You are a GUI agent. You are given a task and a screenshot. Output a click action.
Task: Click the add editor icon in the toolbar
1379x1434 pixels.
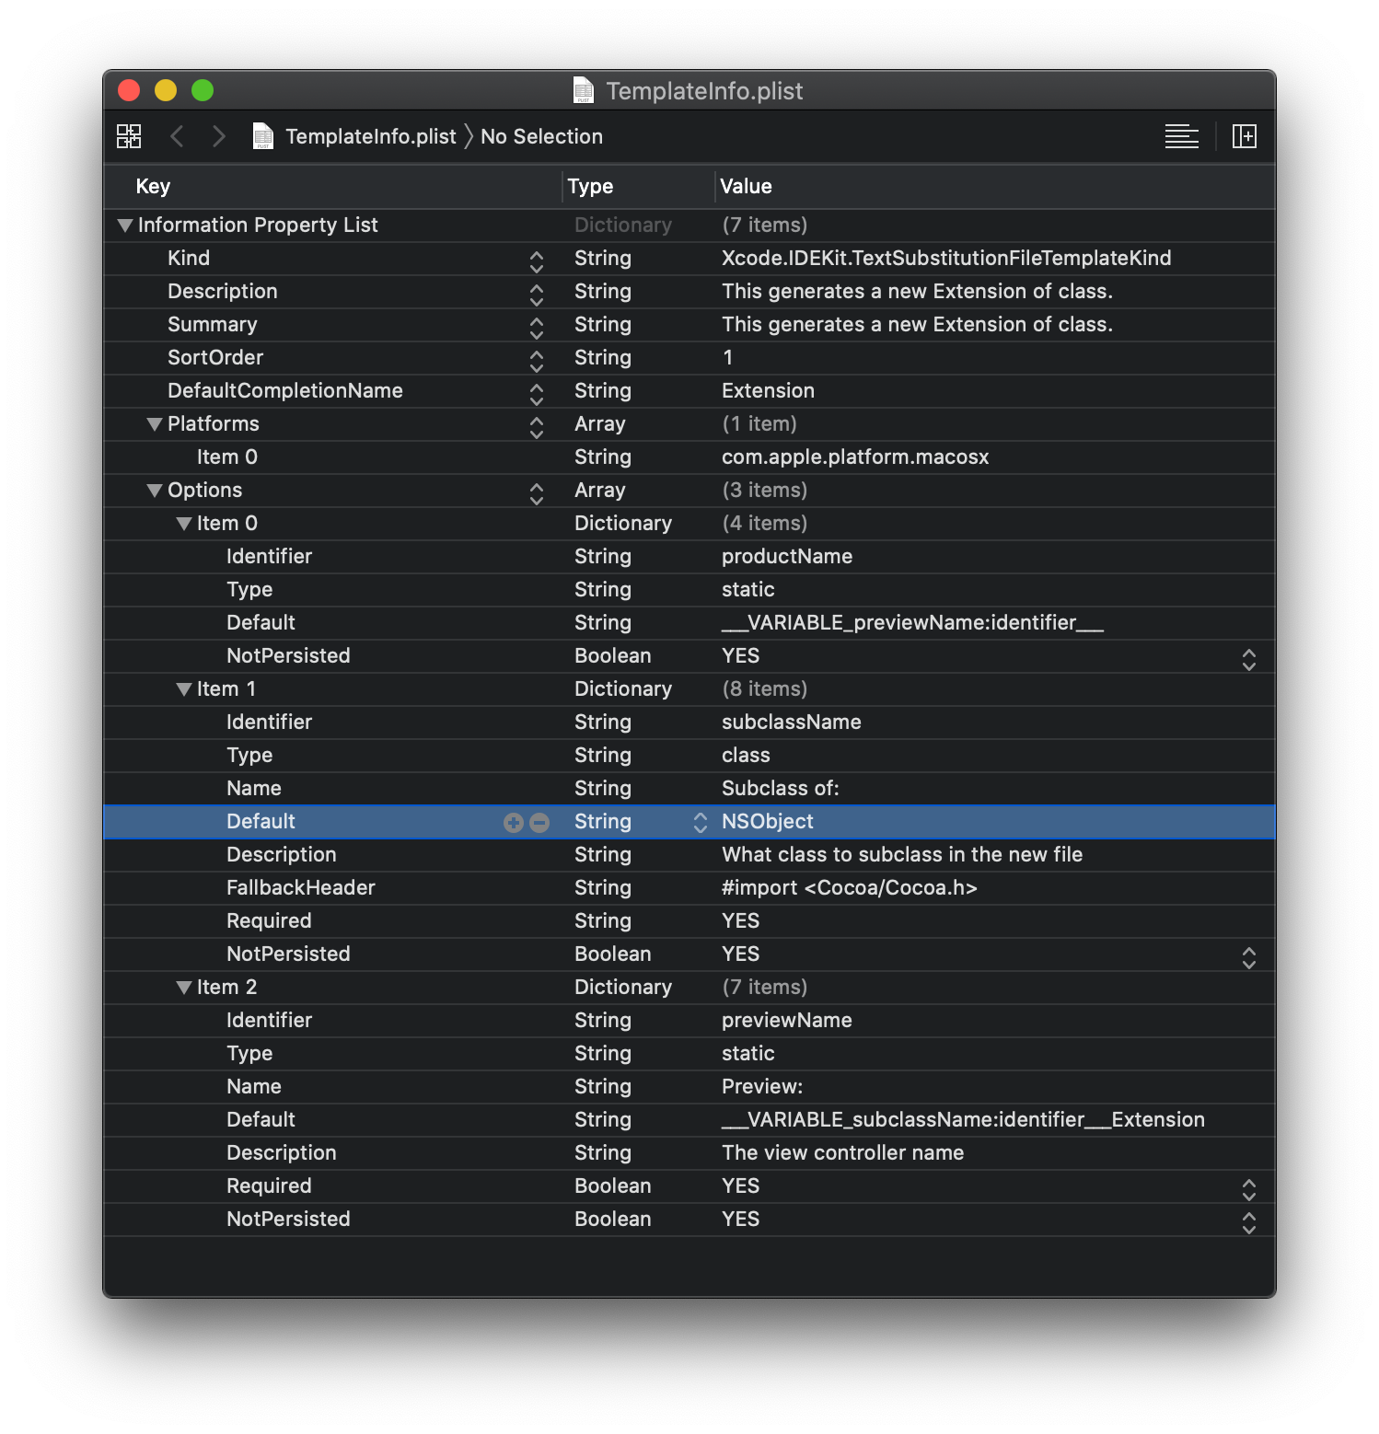(1245, 135)
